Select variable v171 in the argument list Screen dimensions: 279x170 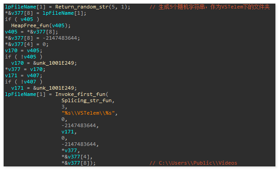pos(68,132)
